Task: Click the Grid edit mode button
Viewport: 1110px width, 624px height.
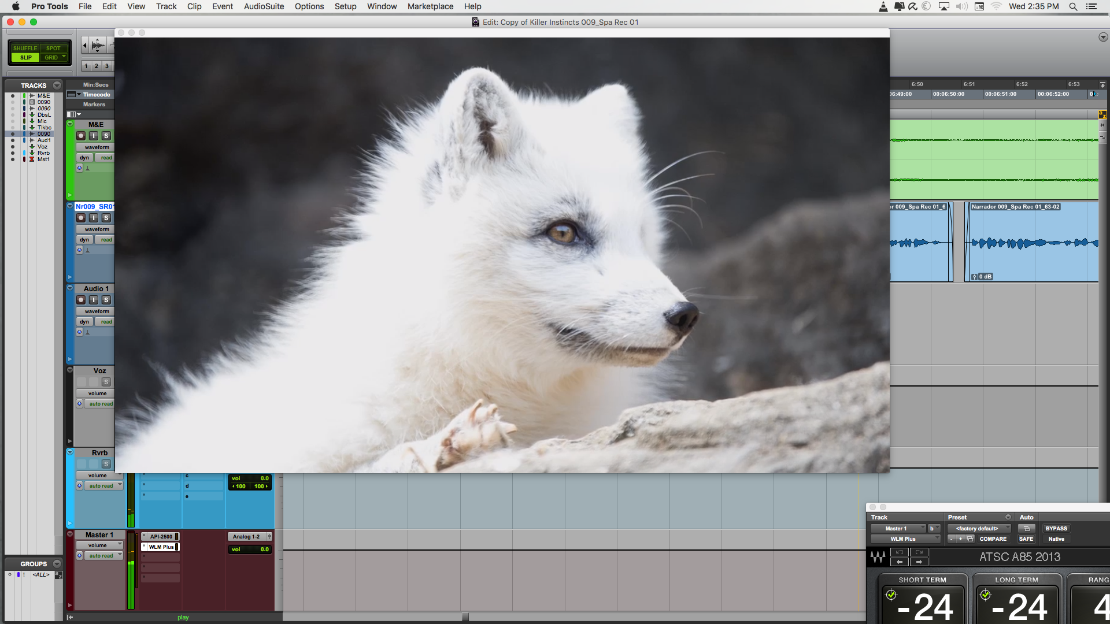Action: point(50,57)
